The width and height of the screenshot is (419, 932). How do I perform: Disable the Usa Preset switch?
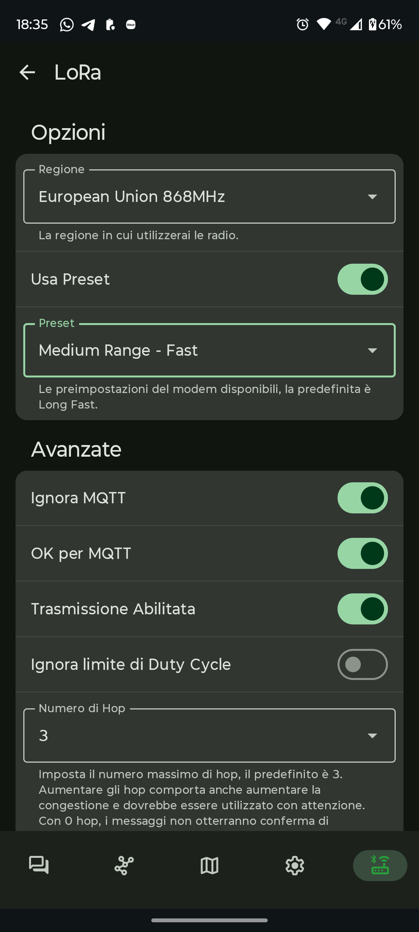point(362,279)
